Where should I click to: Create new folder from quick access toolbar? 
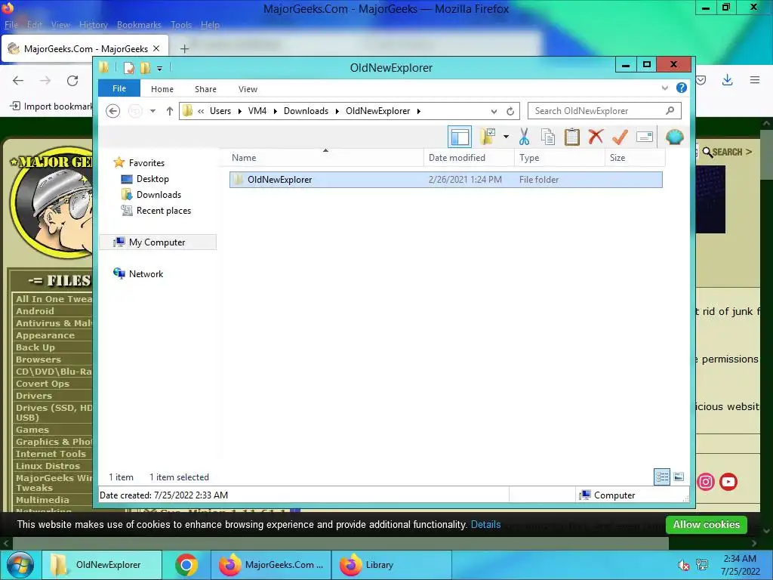pos(145,67)
